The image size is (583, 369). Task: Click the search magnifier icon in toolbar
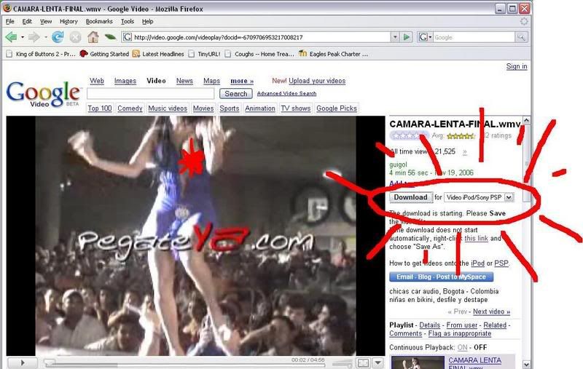(521, 37)
